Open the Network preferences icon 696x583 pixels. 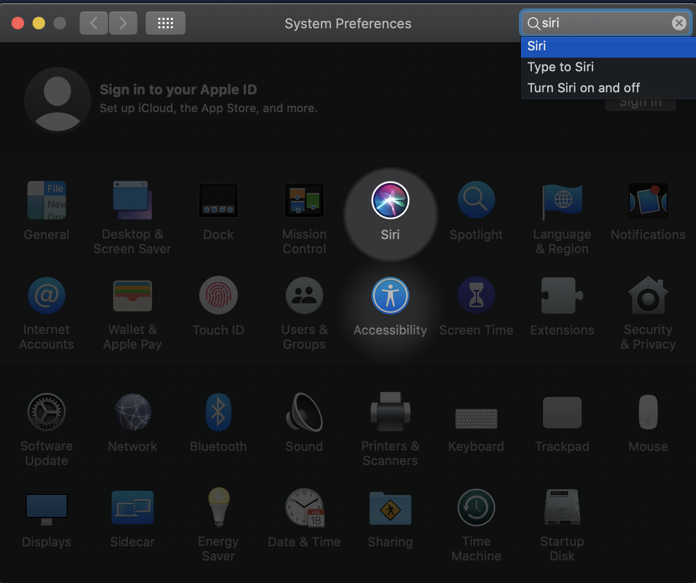[x=133, y=413]
